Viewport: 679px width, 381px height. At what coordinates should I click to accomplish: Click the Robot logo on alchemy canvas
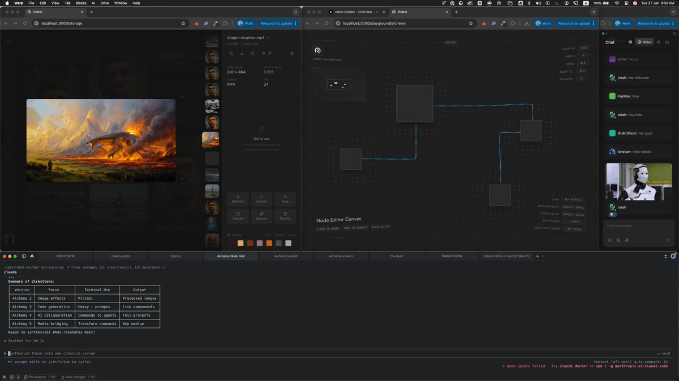point(317,51)
